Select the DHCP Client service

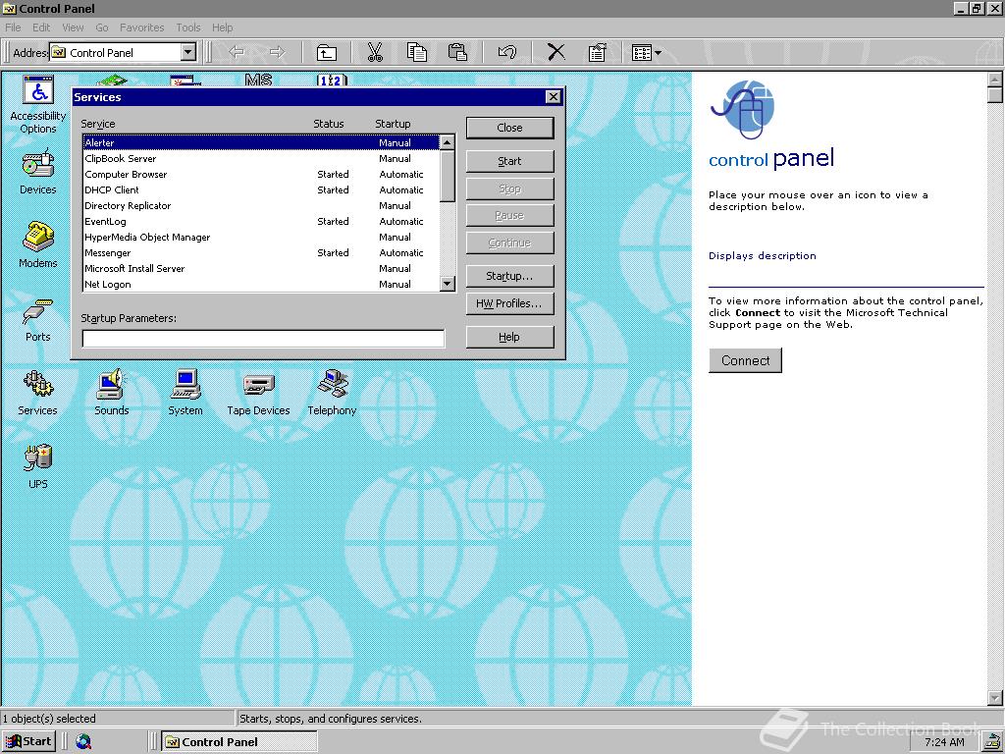(261, 189)
